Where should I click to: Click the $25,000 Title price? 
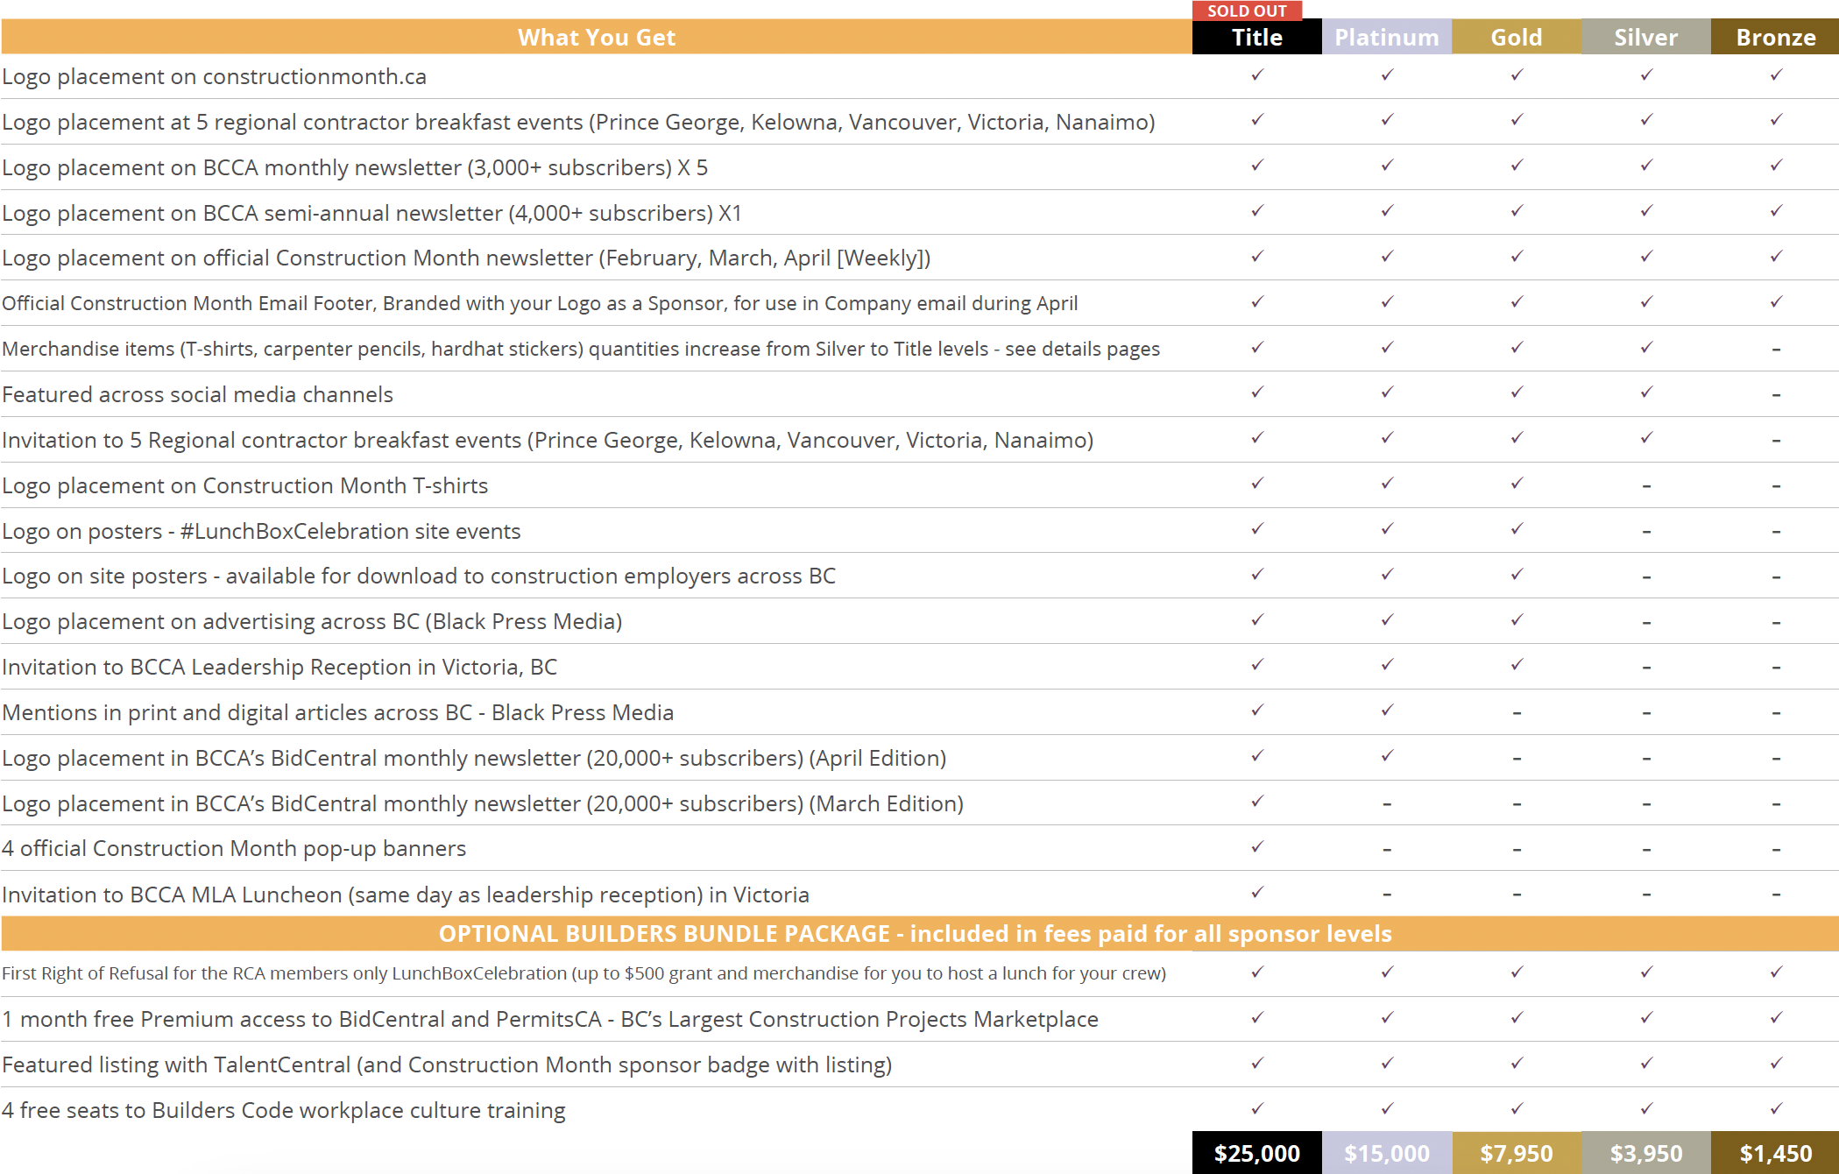1256,1153
